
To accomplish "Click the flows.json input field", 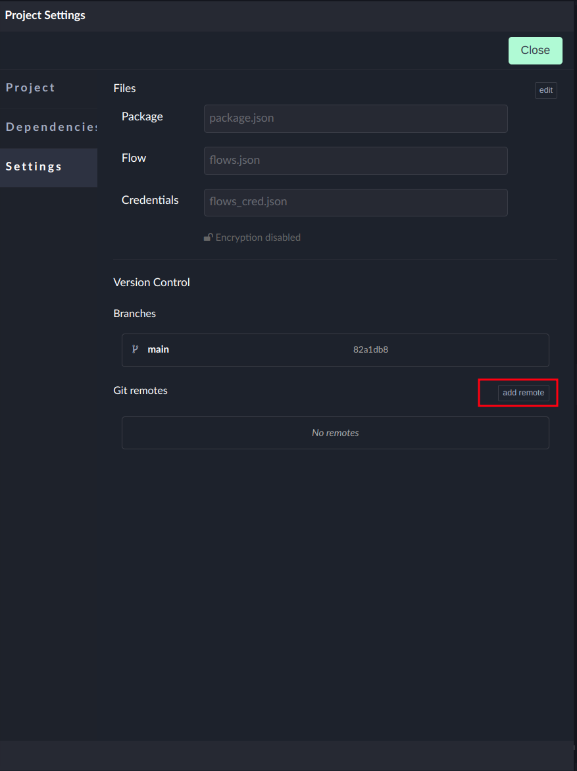I will (355, 161).
